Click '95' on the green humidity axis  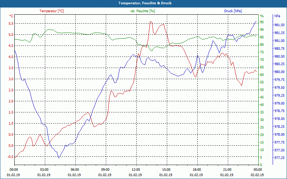coord(262,22)
